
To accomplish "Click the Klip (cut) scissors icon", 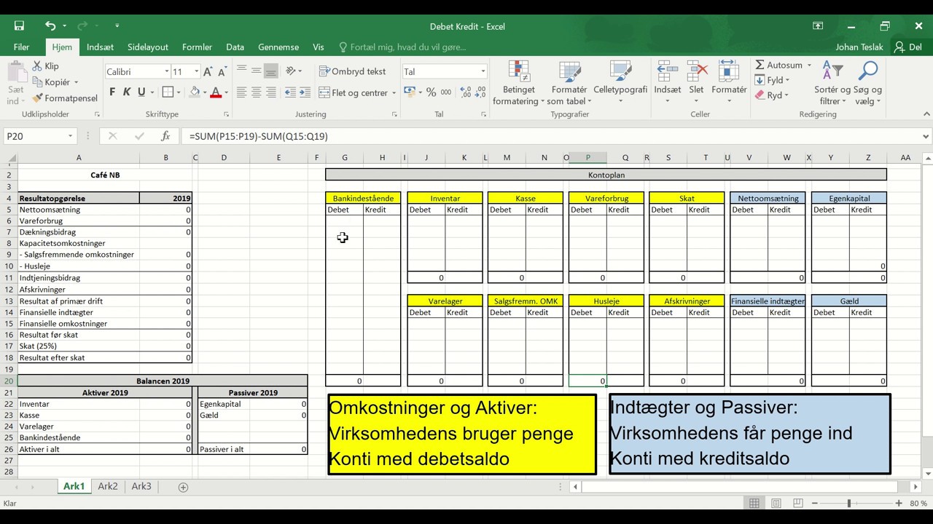I will pyautogui.click(x=37, y=66).
